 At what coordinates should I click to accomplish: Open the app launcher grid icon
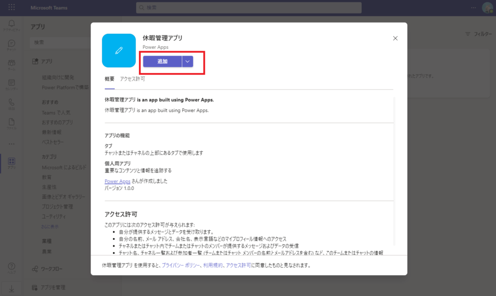12,7
